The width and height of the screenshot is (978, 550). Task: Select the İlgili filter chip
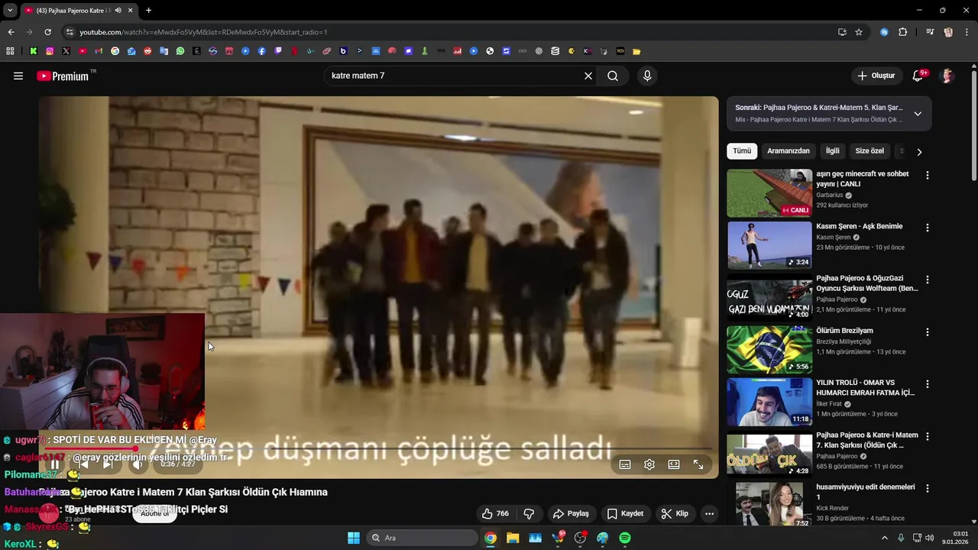click(x=832, y=151)
